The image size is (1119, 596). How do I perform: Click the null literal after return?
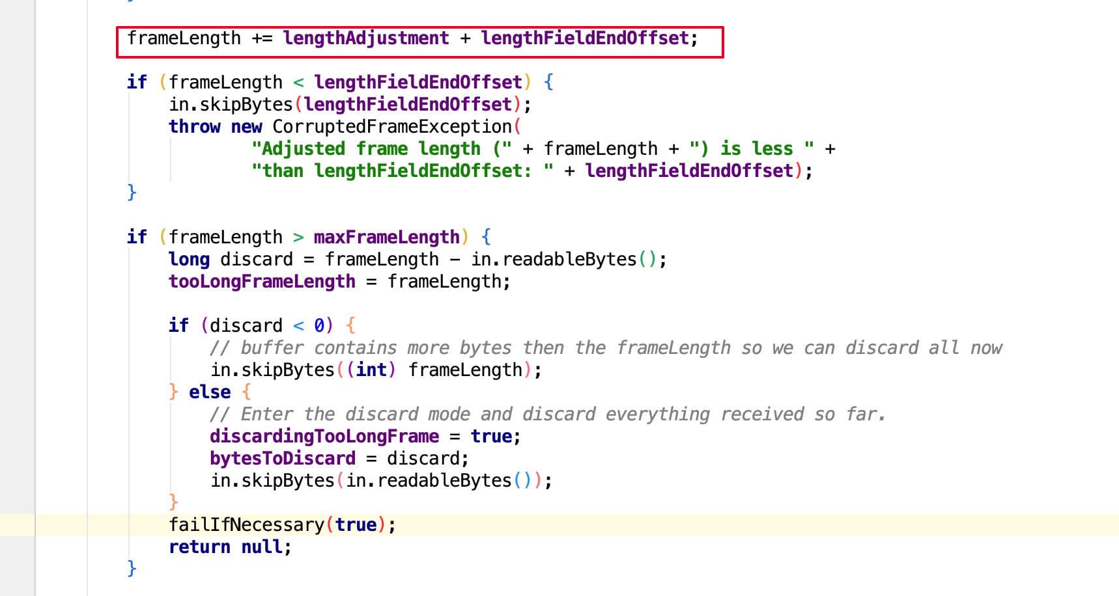pyautogui.click(x=262, y=547)
